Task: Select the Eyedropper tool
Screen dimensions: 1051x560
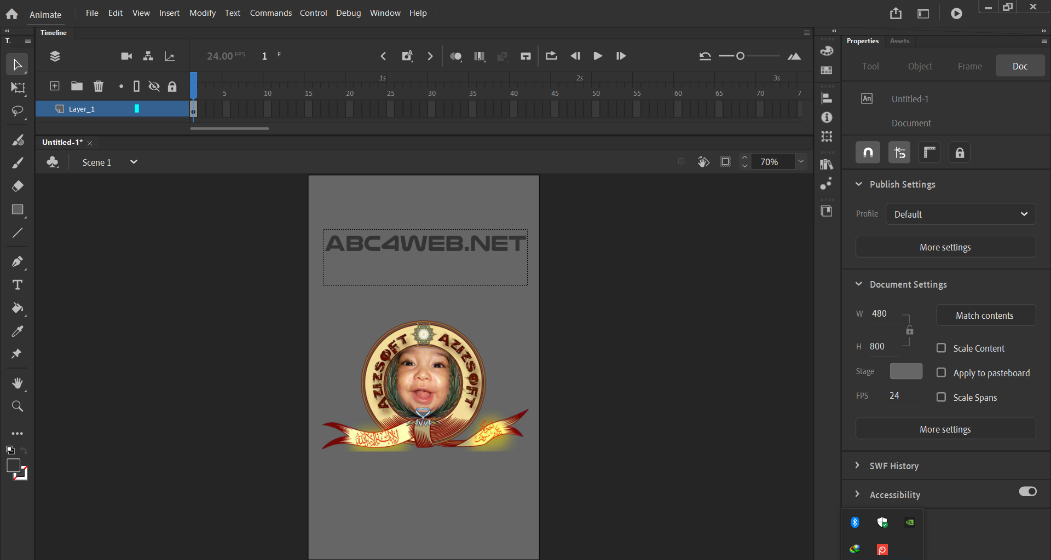Action: [18, 331]
